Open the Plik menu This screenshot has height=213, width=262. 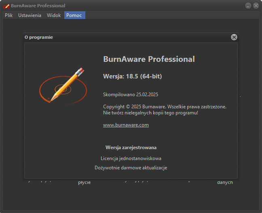[8, 15]
